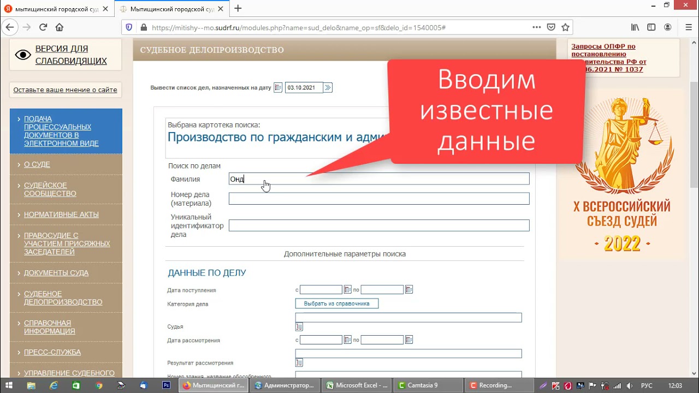Screen dimensions: 699x393
Task: Open Chrome from taskbar
Action: (99, 385)
